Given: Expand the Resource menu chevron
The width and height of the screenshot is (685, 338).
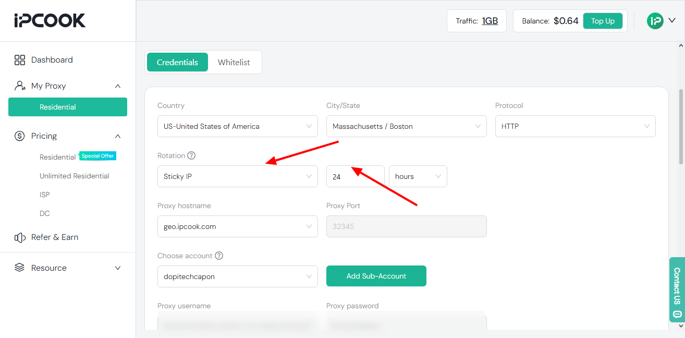Looking at the screenshot, I should [118, 268].
